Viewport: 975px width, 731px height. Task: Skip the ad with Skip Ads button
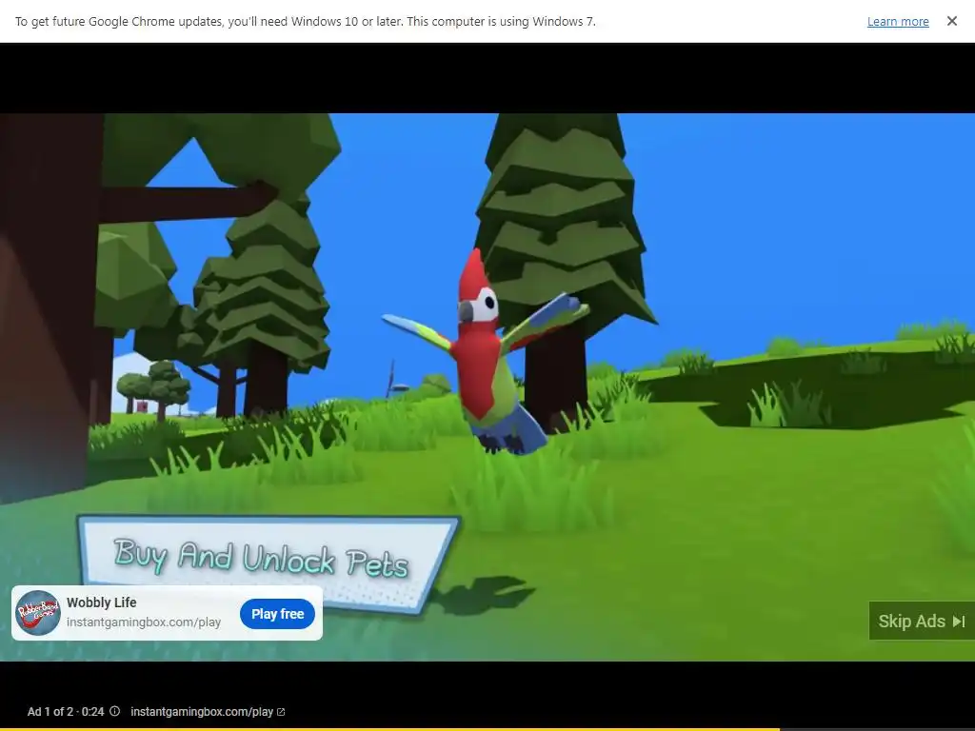point(922,621)
